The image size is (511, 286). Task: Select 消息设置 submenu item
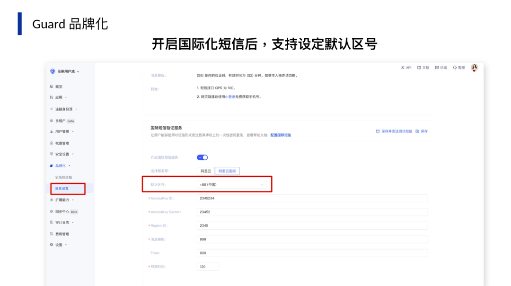(x=62, y=188)
